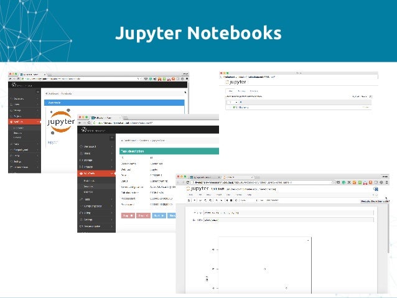397x298 pixels.
Task: Select the Files tab in the Jupyter file browser
Action: (x=230, y=91)
